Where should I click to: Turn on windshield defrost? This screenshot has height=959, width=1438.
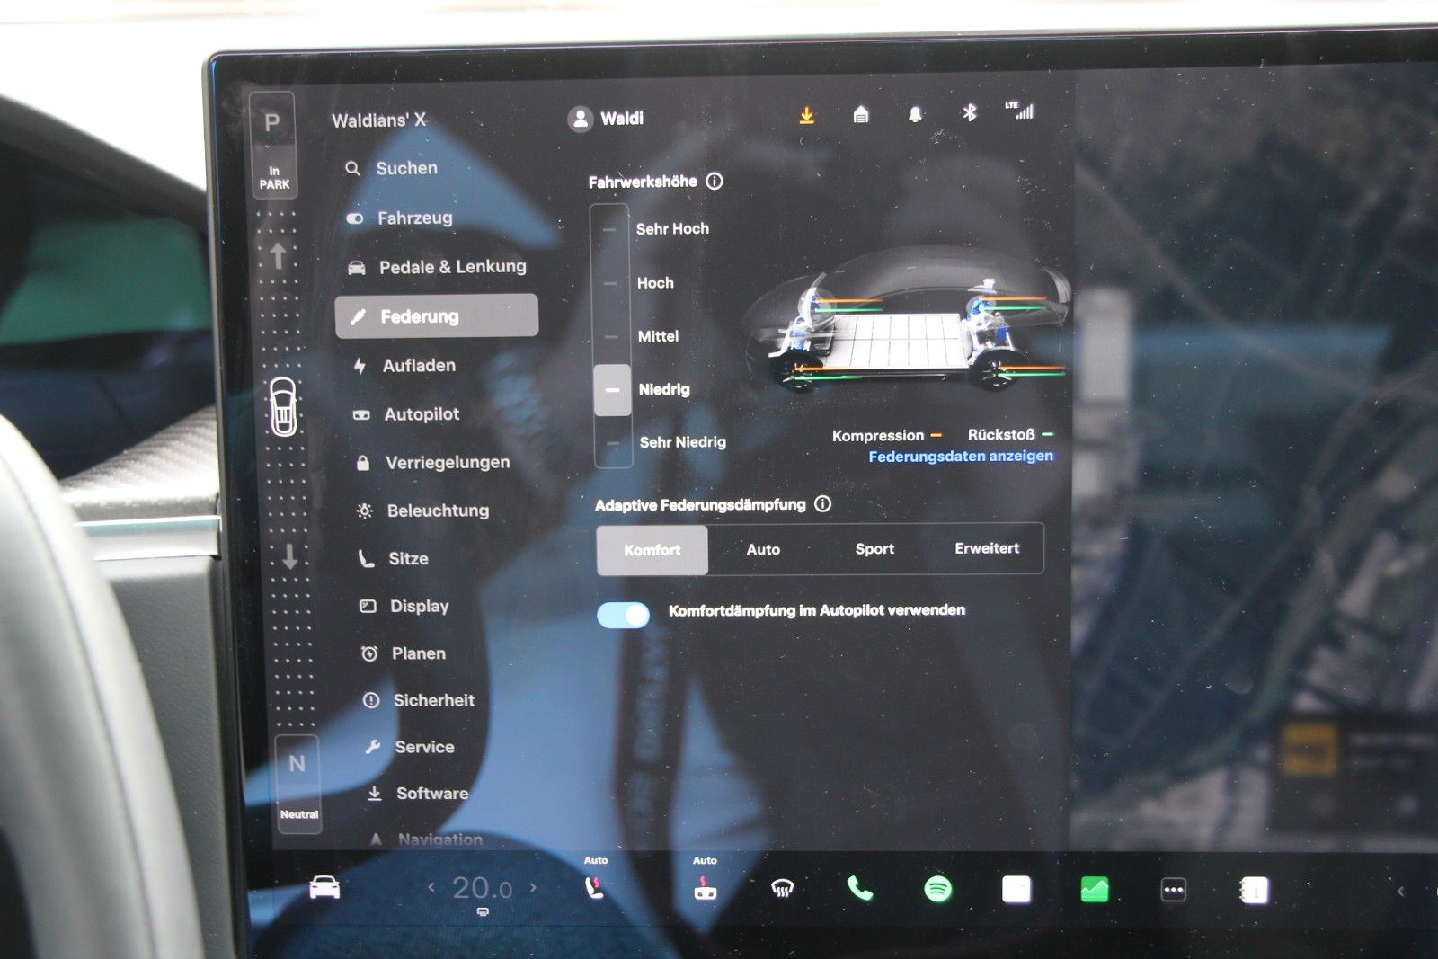pos(783,890)
